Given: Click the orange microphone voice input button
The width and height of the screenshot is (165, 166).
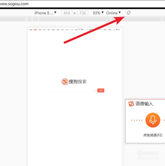Looking at the screenshot, I should pyautogui.click(x=153, y=120).
